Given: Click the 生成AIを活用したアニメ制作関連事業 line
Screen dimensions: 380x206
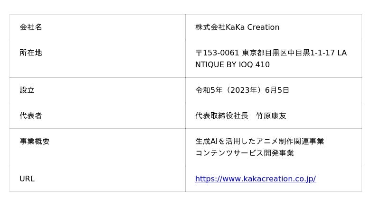Looking at the screenshot, I should point(259,141).
